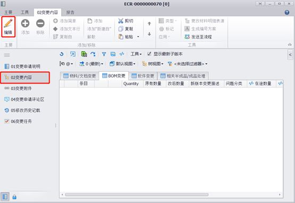
Task: Switch to 软件变更 tab
Action: pyautogui.click(x=143, y=76)
